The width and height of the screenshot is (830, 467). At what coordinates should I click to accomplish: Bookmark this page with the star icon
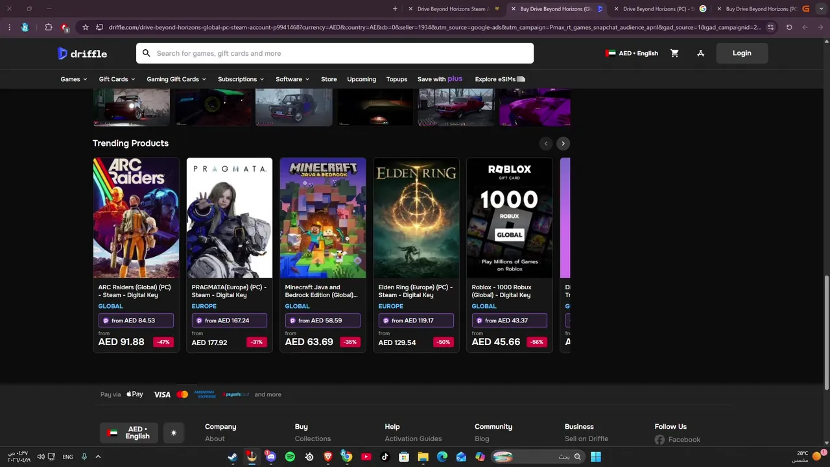click(85, 27)
